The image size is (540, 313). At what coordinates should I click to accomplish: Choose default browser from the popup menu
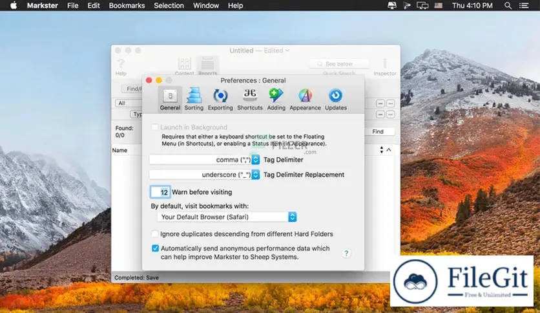point(227,217)
